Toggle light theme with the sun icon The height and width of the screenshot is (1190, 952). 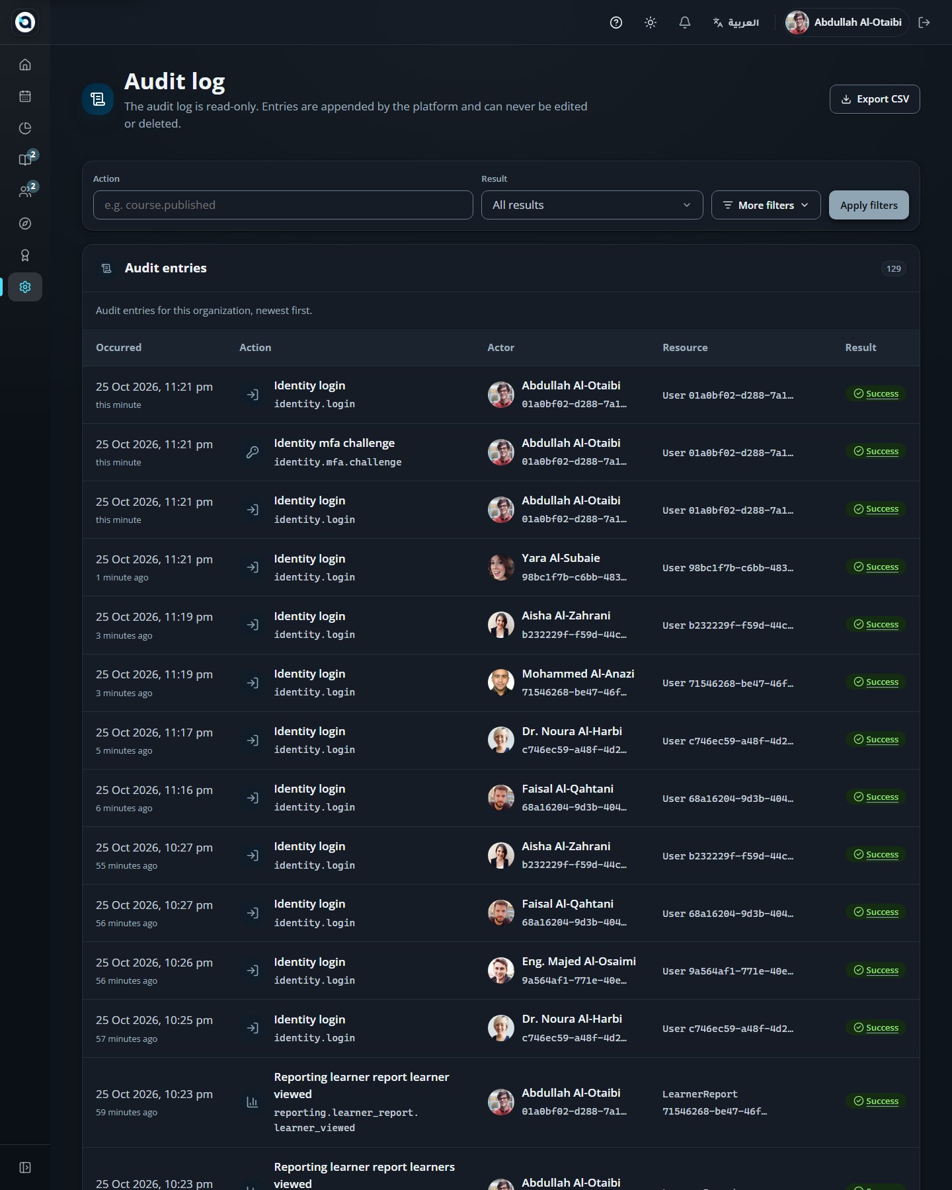pos(651,22)
